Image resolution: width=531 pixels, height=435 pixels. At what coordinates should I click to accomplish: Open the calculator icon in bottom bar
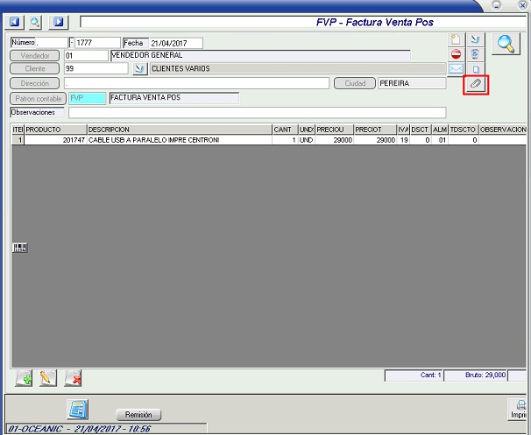pos(78,408)
